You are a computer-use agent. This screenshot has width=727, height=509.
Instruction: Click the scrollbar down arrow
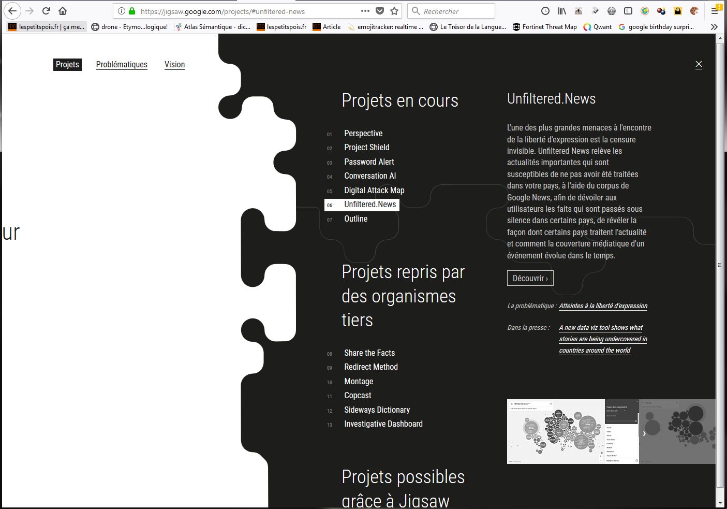point(720,503)
